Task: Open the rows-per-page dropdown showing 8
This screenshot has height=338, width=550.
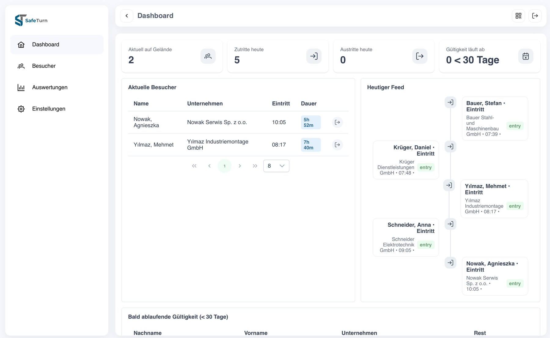Action: click(x=276, y=166)
